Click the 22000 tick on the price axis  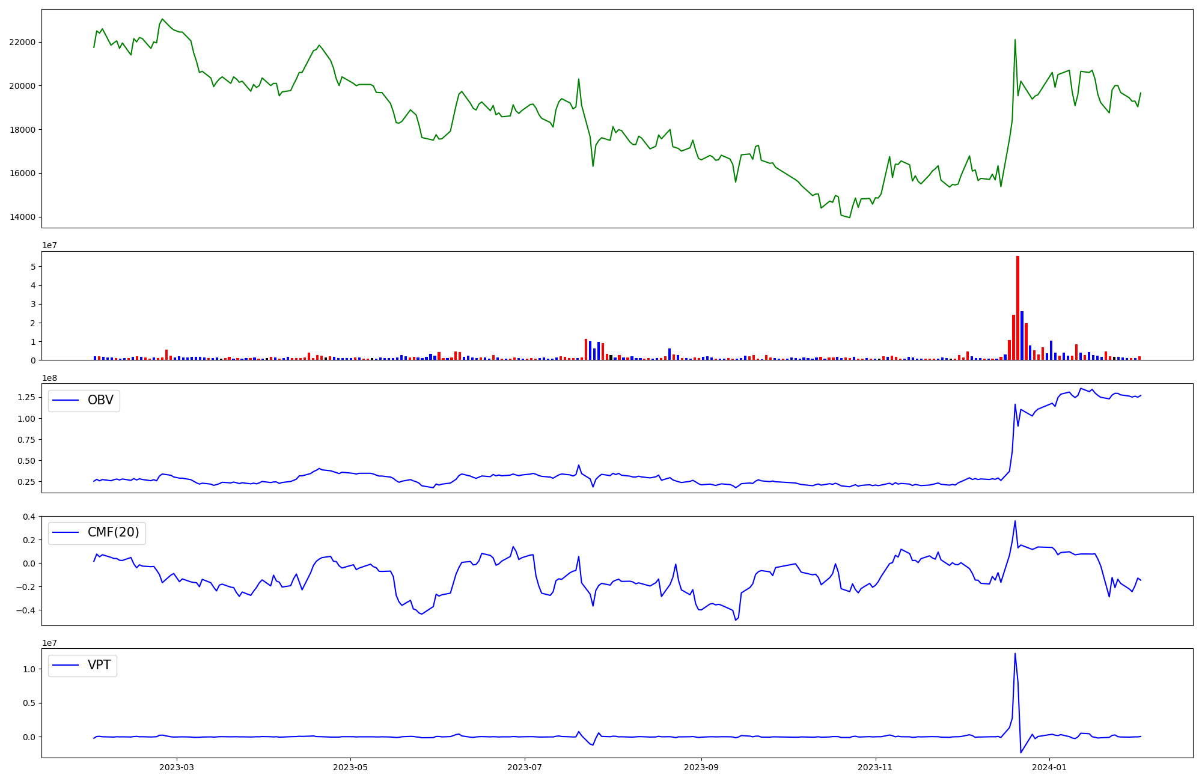point(22,42)
